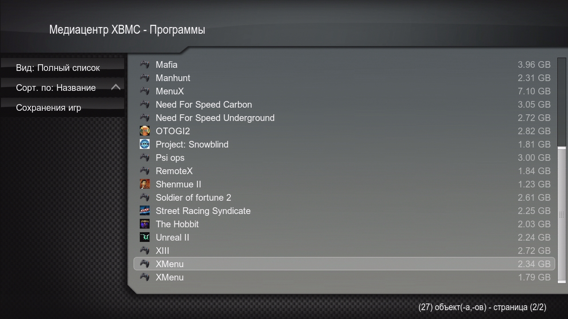
Task: Click the 7.10 GB size value
Action: coord(534,91)
